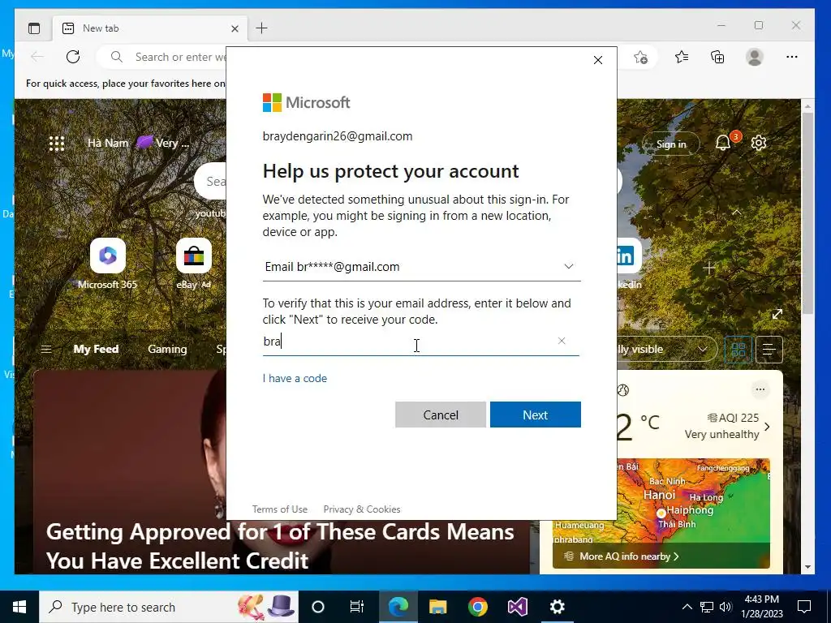The image size is (831, 623).
Task: Click Sign in button on new tab page
Action: 671,144
